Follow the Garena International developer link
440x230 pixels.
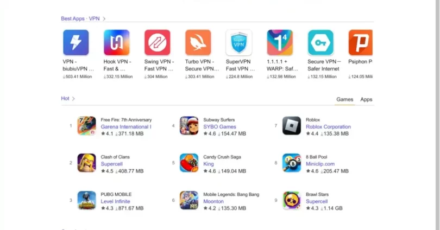coord(126,126)
